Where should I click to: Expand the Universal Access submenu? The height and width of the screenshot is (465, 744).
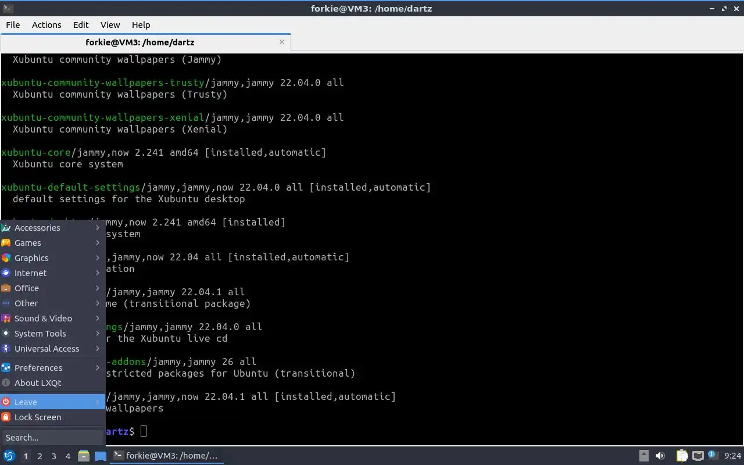52,349
